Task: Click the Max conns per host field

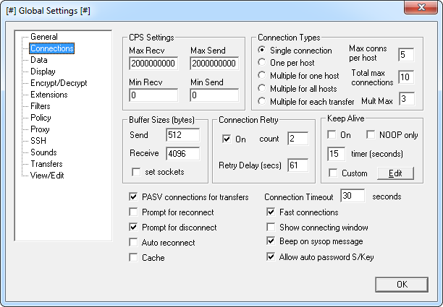Action: coord(406,55)
